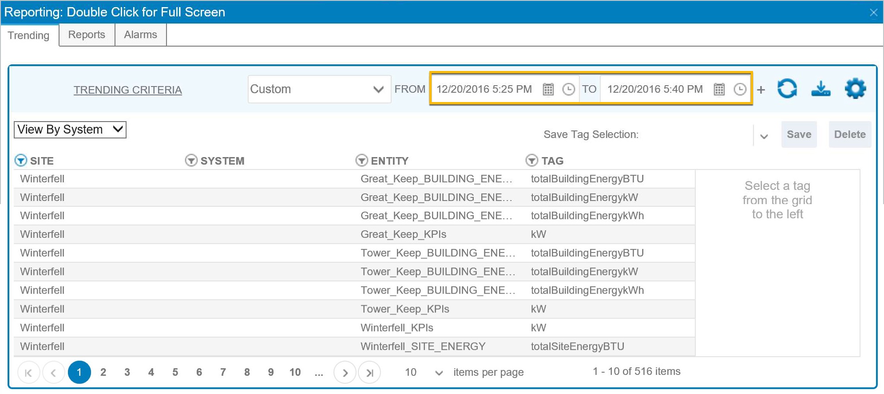Click the plus add icon

[x=761, y=90]
